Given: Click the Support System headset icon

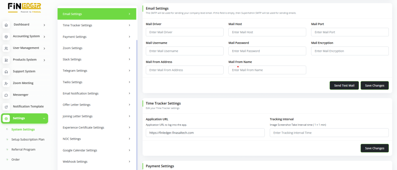Looking at the screenshot, I should [6, 72].
